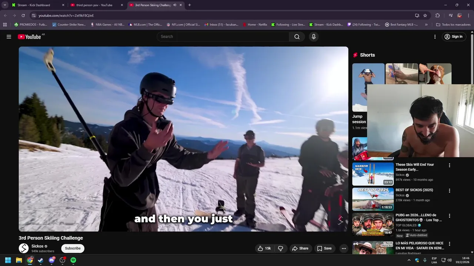
Task: Click video title 3rd Person Skiing Challenge
Action: (51, 238)
